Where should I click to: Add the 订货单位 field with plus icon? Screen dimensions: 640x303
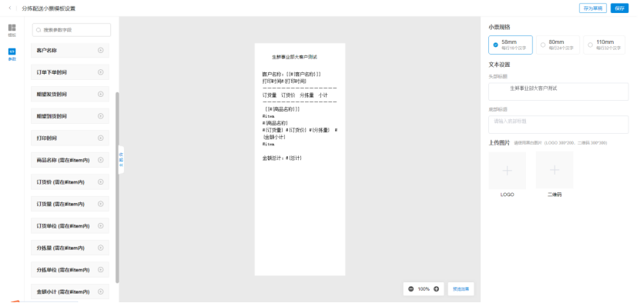click(x=100, y=226)
